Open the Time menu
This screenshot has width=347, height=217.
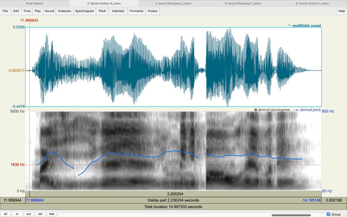pos(27,11)
